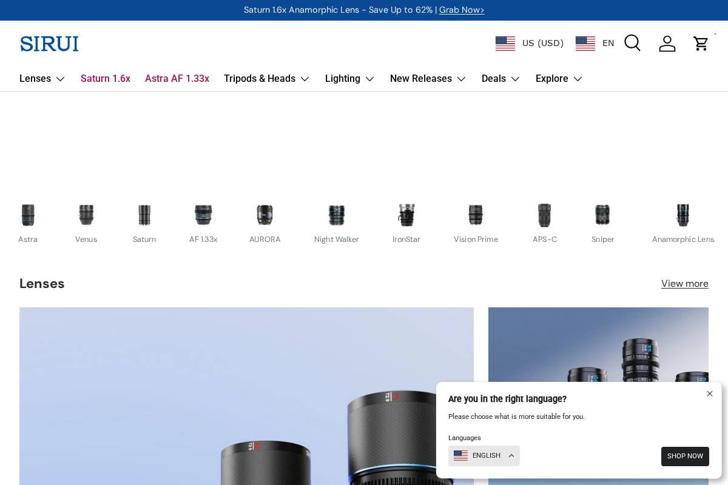This screenshot has height=485, width=728.
Task: Click US flag next to EN
Action: tap(585, 43)
